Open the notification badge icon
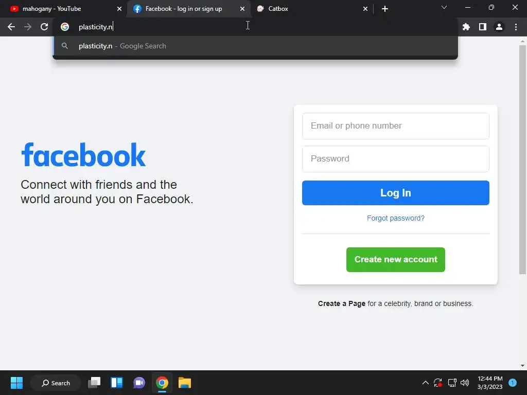This screenshot has height=395, width=527. coord(513,383)
